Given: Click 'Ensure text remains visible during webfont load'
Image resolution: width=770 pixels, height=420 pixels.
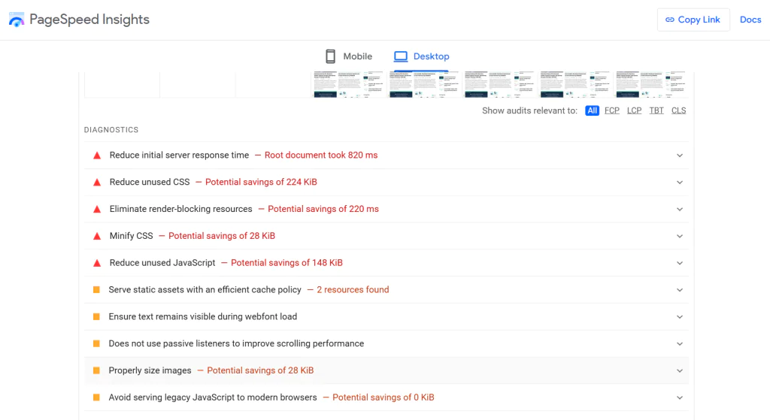Looking at the screenshot, I should pyautogui.click(x=203, y=317).
